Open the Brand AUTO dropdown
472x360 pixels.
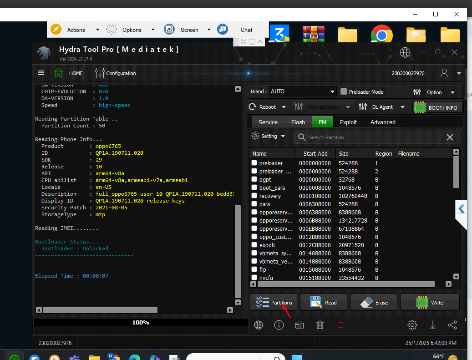pos(303,91)
